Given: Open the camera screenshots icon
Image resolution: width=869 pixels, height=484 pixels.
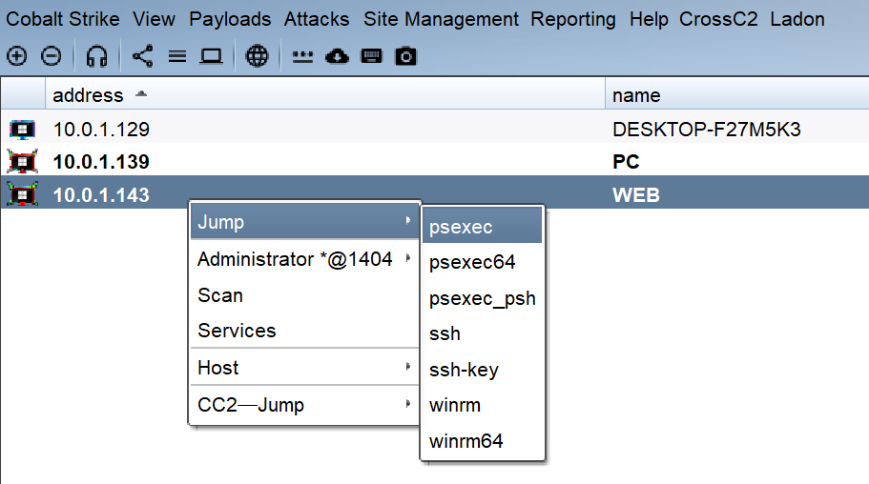Looking at the screenshot, I should 406,57.
